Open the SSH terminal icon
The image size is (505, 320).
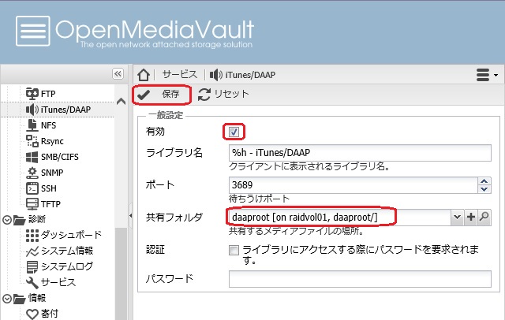tap(32, 188)
